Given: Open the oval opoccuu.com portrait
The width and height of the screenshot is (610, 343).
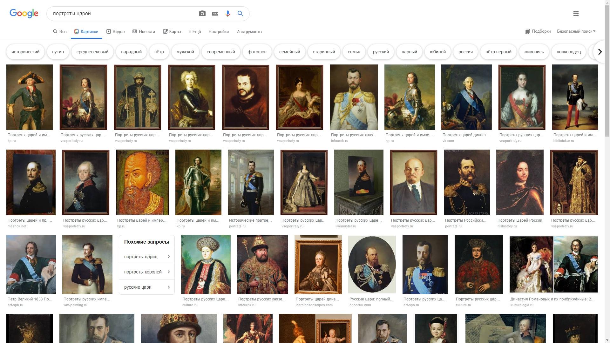Looking at the screenshot, I should pyautogui.click(x=372, y=264).
